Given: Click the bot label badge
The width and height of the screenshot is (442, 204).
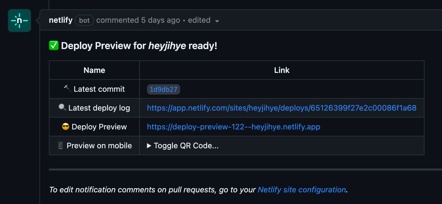Looking at the screenshot, I should (84, 20).
